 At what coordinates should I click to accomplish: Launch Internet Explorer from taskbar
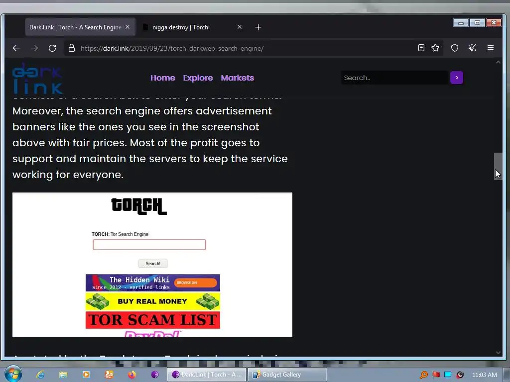pos(40,375)
